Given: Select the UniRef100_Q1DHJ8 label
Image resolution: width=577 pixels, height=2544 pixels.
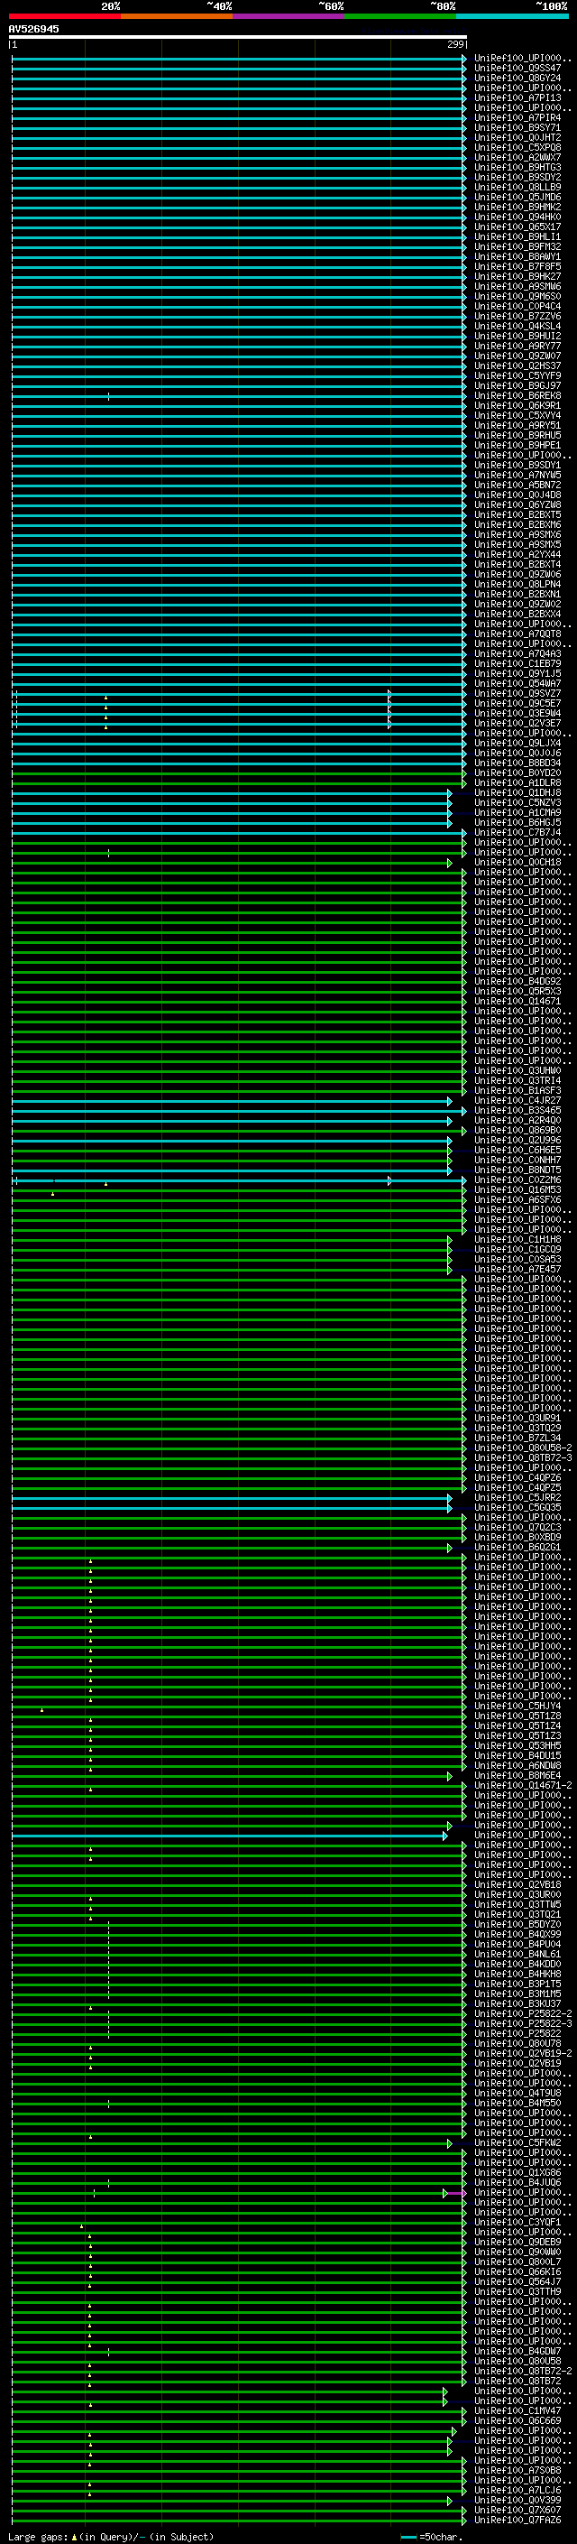Looking at the screenshot, I should (517, 792).
